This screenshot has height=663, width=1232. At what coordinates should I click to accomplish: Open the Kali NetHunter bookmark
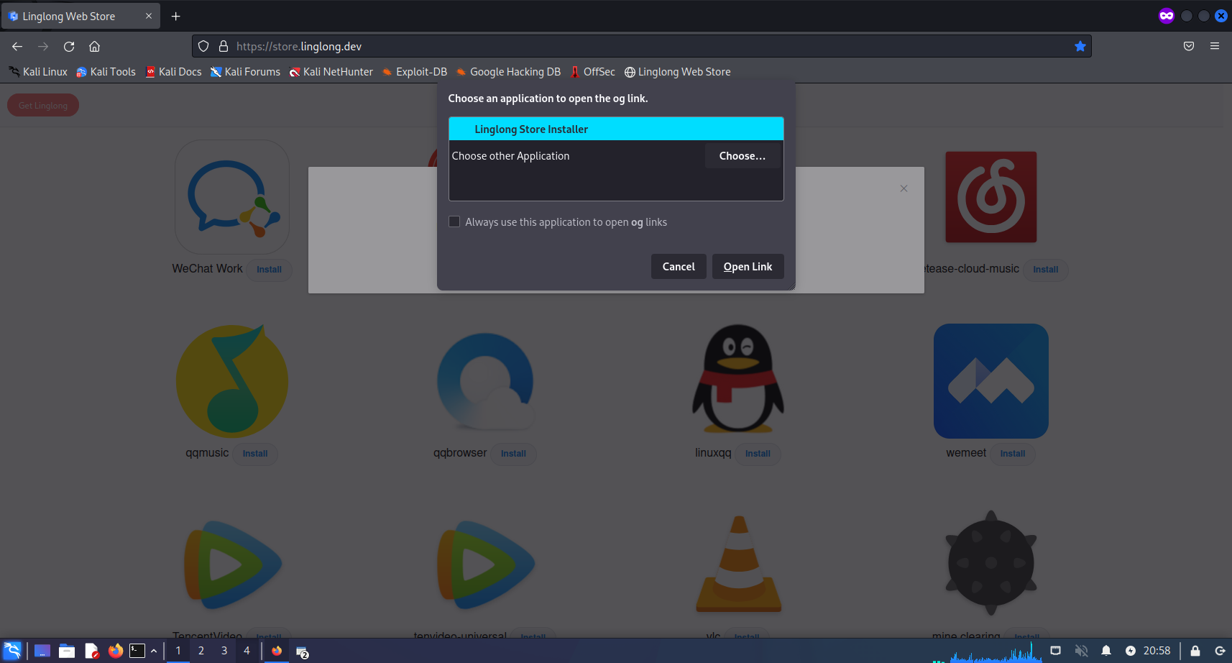(x=331, y=72)
